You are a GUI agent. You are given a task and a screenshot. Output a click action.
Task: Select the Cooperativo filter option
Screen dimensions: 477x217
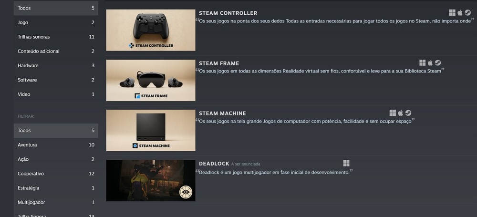coord(56,174)
